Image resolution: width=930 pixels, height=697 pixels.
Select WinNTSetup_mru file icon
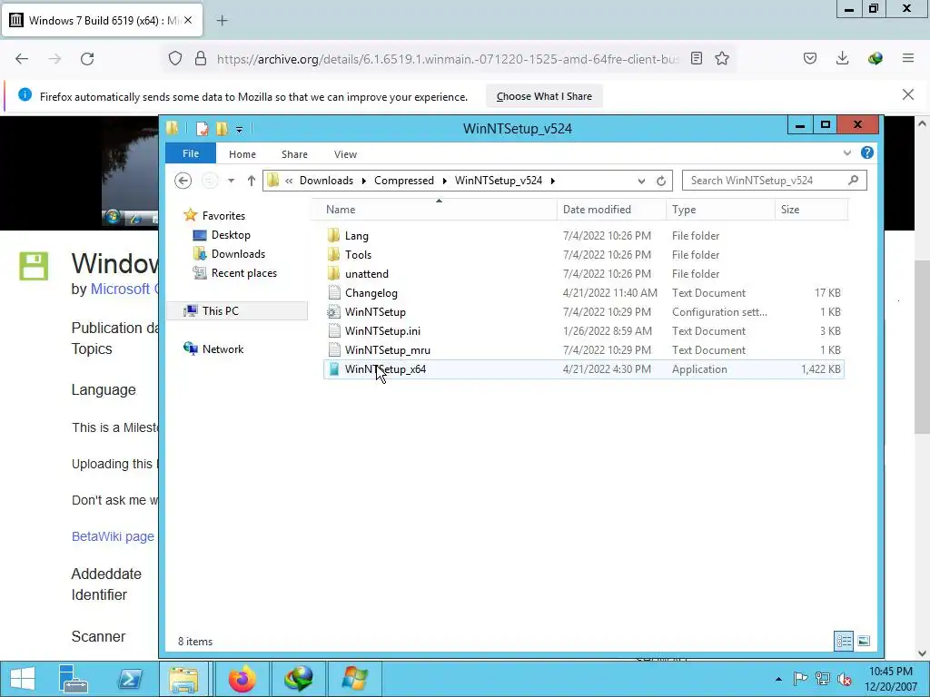coord(334,349)
